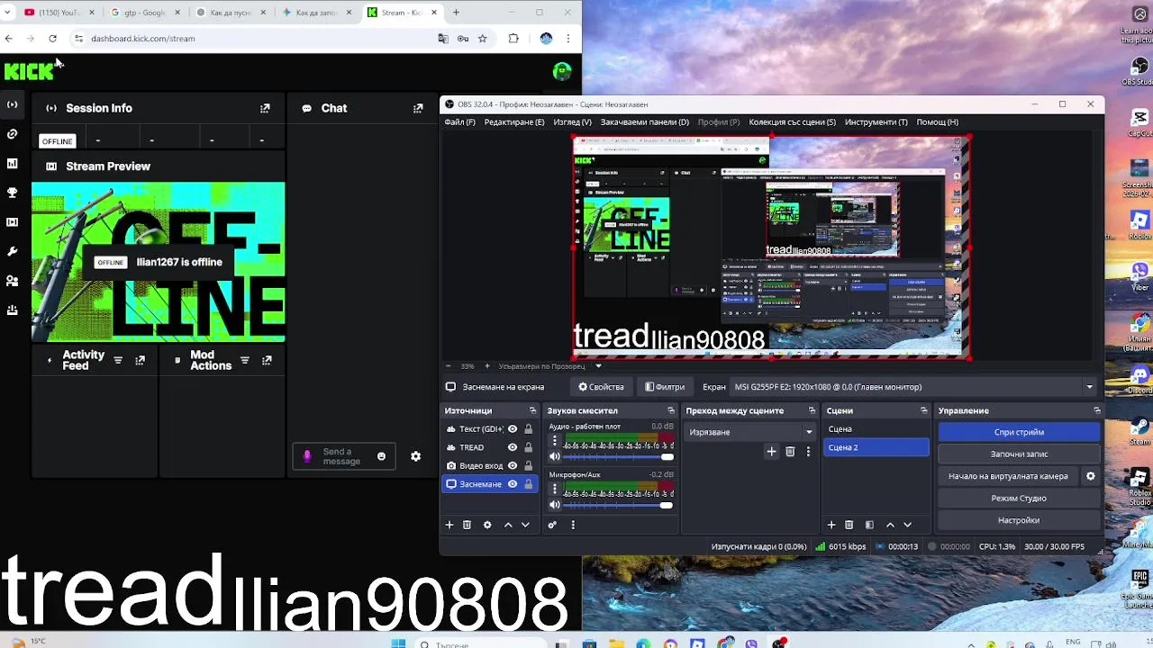
Task: Add a new scene transition with plus icon
Action: [x=771, y=452]
